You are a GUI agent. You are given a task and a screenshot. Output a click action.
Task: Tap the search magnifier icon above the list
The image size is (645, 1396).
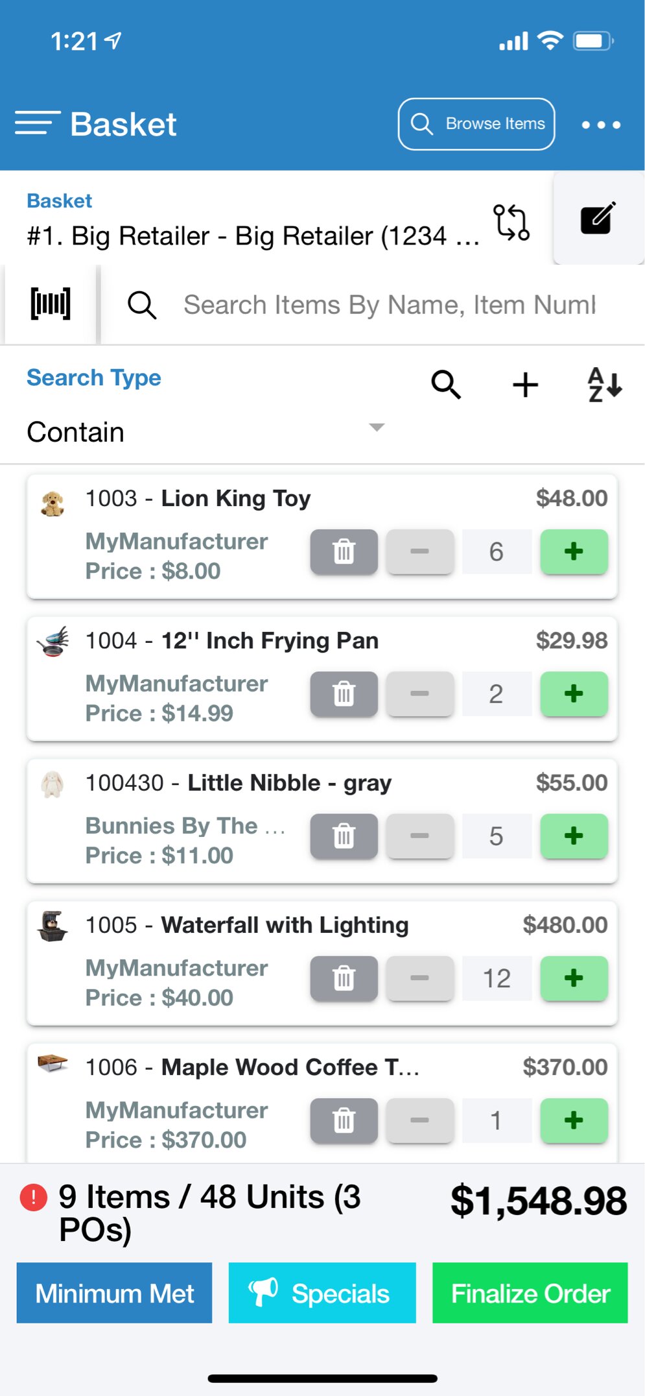[x=445, y=384]
